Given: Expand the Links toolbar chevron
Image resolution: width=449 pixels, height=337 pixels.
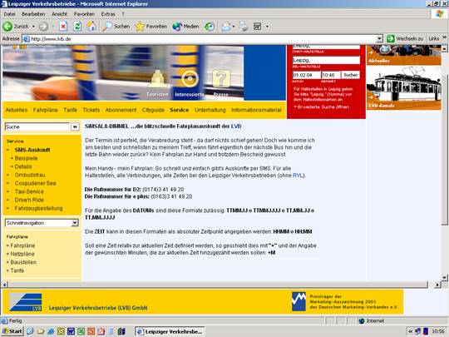Looking at the screenshot, I should [444, 37].
